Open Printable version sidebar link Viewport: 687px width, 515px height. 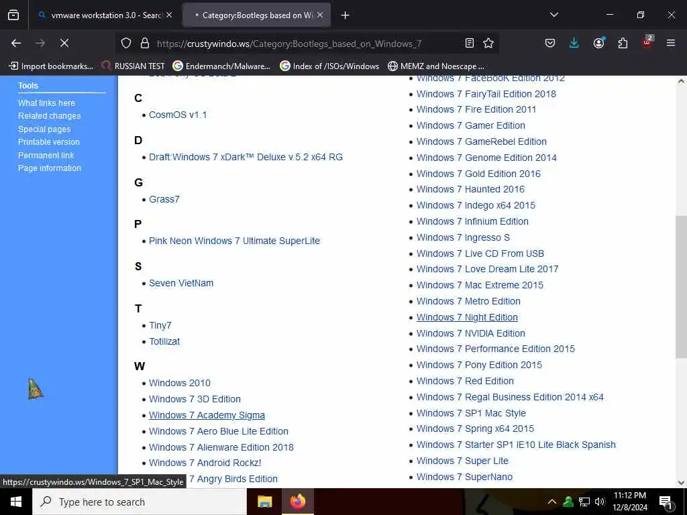pos(48,142)
